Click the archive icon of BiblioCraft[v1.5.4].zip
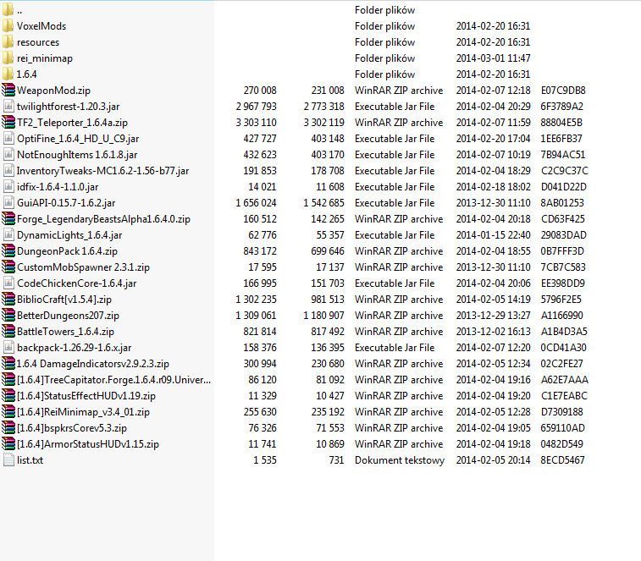This screenshot has height=561, width=641. pos(8,299)
